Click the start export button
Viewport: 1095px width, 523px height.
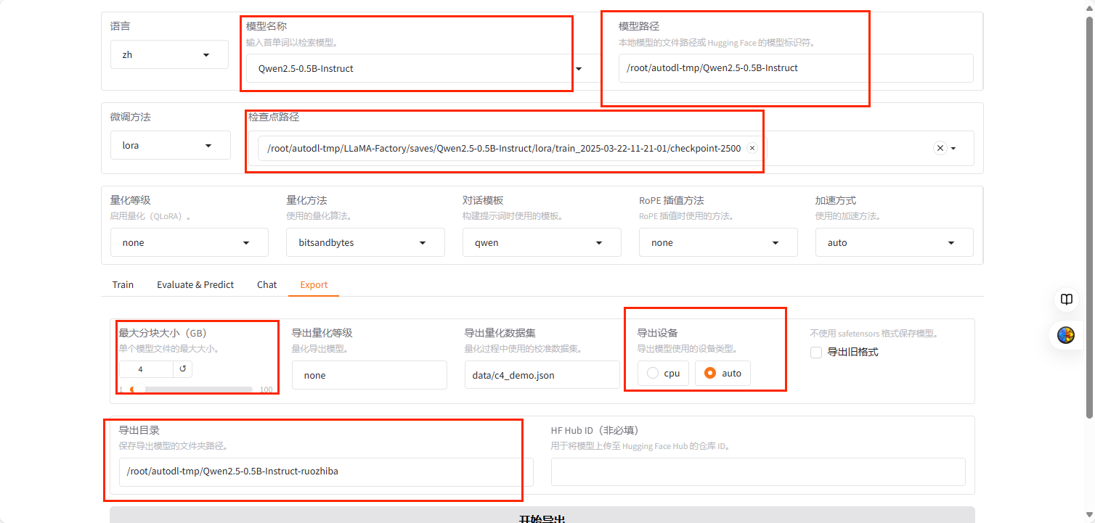542,516
